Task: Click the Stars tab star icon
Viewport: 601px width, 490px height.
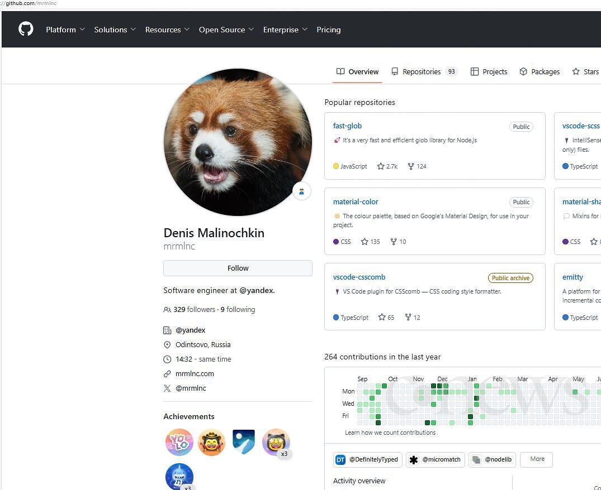Action: (576, 71)
